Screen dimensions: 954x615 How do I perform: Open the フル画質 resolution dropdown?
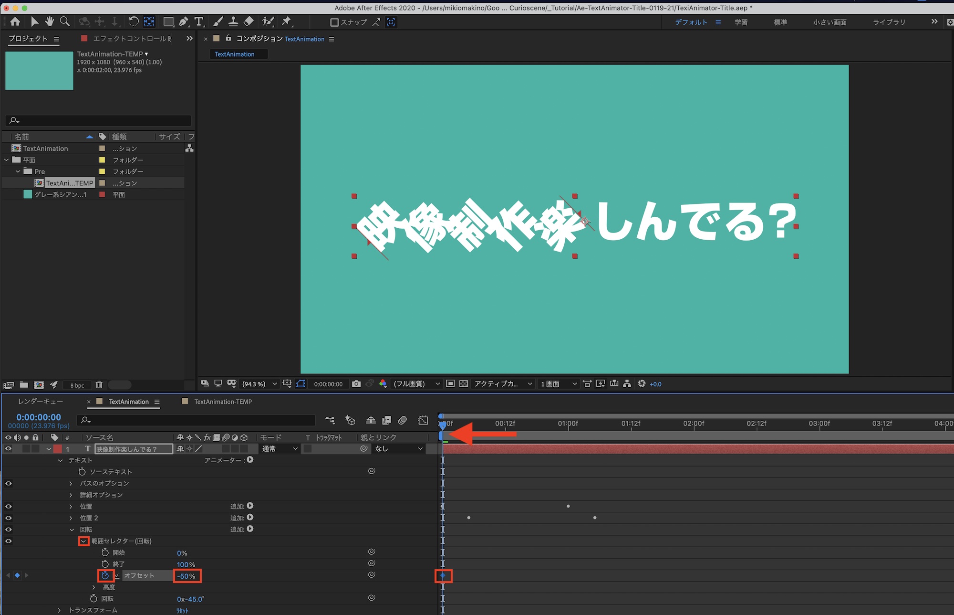click(415, 384)
